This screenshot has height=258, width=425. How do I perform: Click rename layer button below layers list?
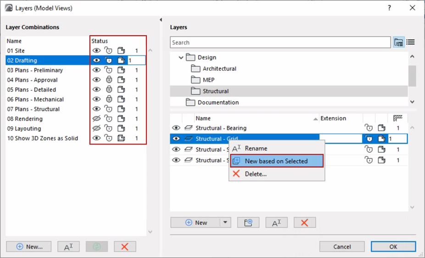(276, 223)
